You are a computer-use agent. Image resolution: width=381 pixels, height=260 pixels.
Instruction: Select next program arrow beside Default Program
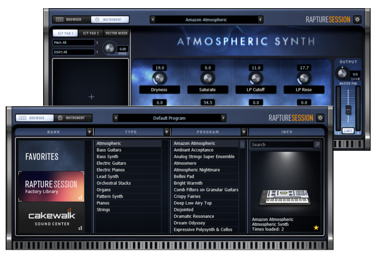223,118
